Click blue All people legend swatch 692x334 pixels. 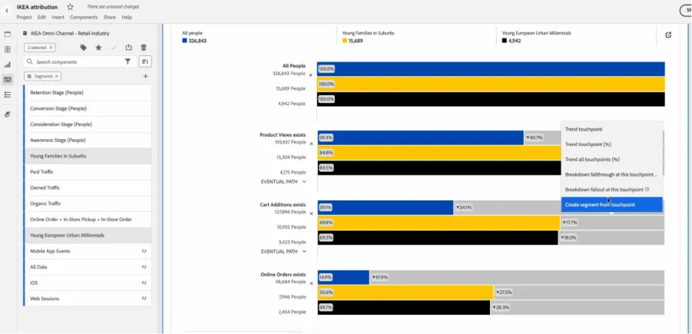coord(184,41)
